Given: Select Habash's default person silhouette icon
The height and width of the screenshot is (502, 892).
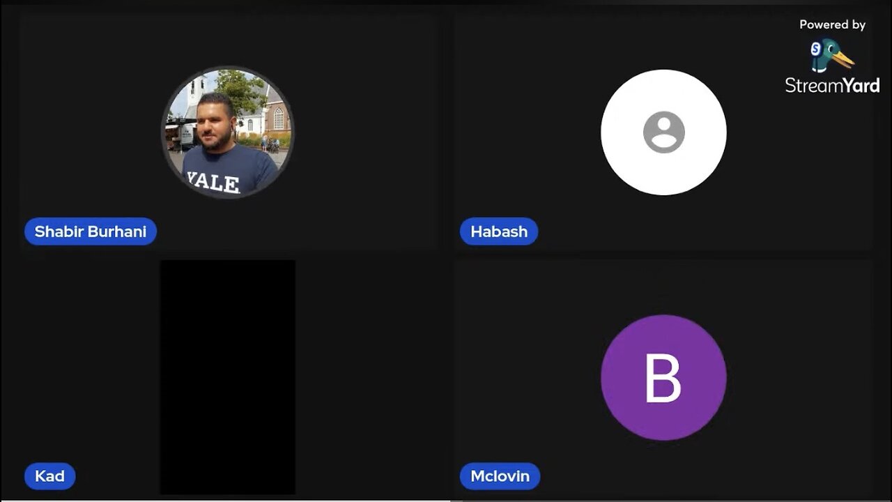Looking at the screenshot, I should [663, 132].
